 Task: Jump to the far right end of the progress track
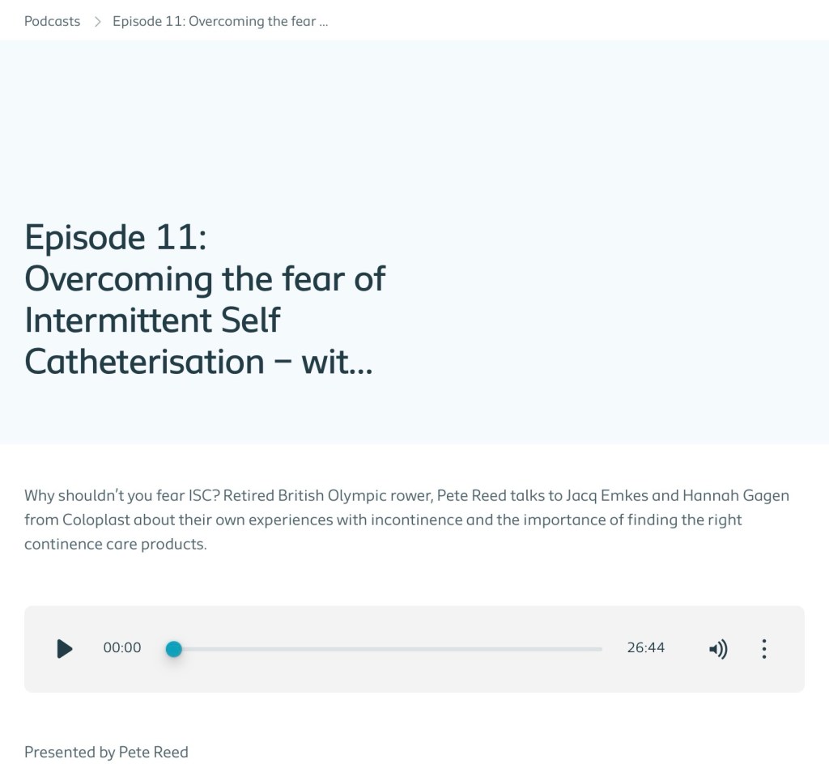point(600,648)
